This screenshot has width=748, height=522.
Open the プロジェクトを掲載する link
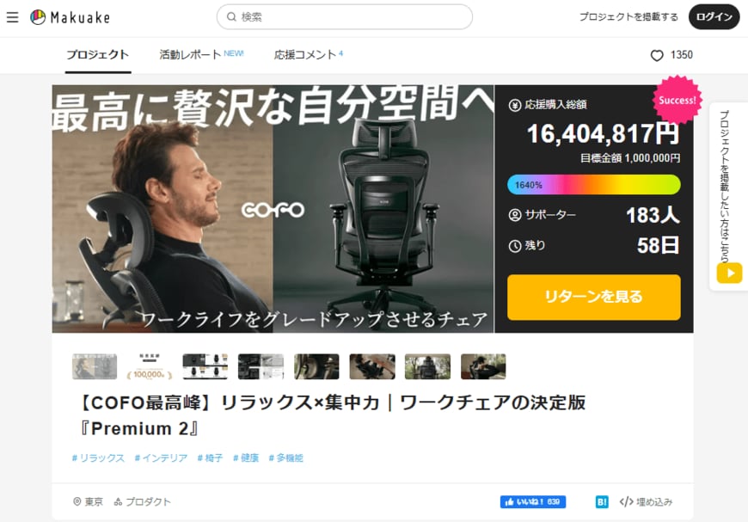(x=628, y=16)
